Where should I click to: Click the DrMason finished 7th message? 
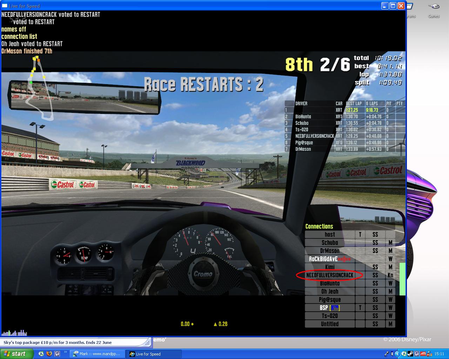(27, 51)
